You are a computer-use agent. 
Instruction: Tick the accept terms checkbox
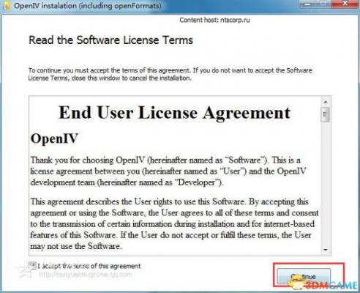[x=32, y=266]
